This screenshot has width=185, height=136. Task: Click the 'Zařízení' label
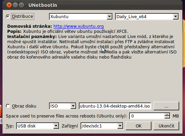(x=70, y=126)
